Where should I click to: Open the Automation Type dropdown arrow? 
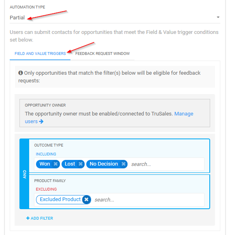(218, 17)
